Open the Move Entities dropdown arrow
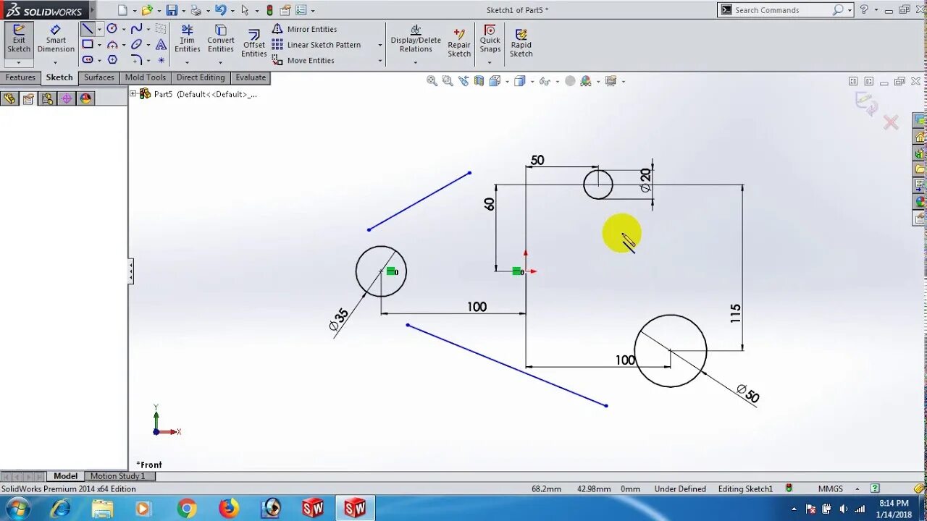Viewport: 927px width, 521px height. 379,60
